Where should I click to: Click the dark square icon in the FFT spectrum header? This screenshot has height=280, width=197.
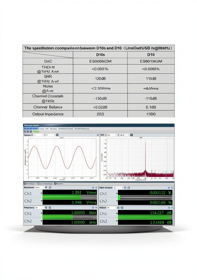(x=131, y=135)
